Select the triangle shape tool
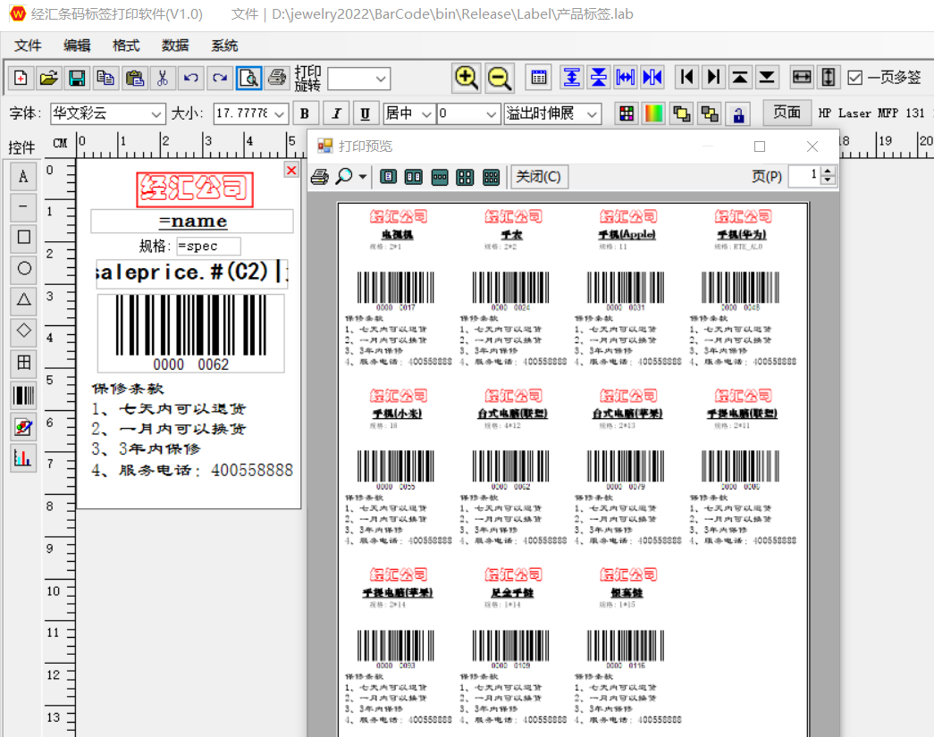This screenshot has width=934, height=737. click(23, 299)
